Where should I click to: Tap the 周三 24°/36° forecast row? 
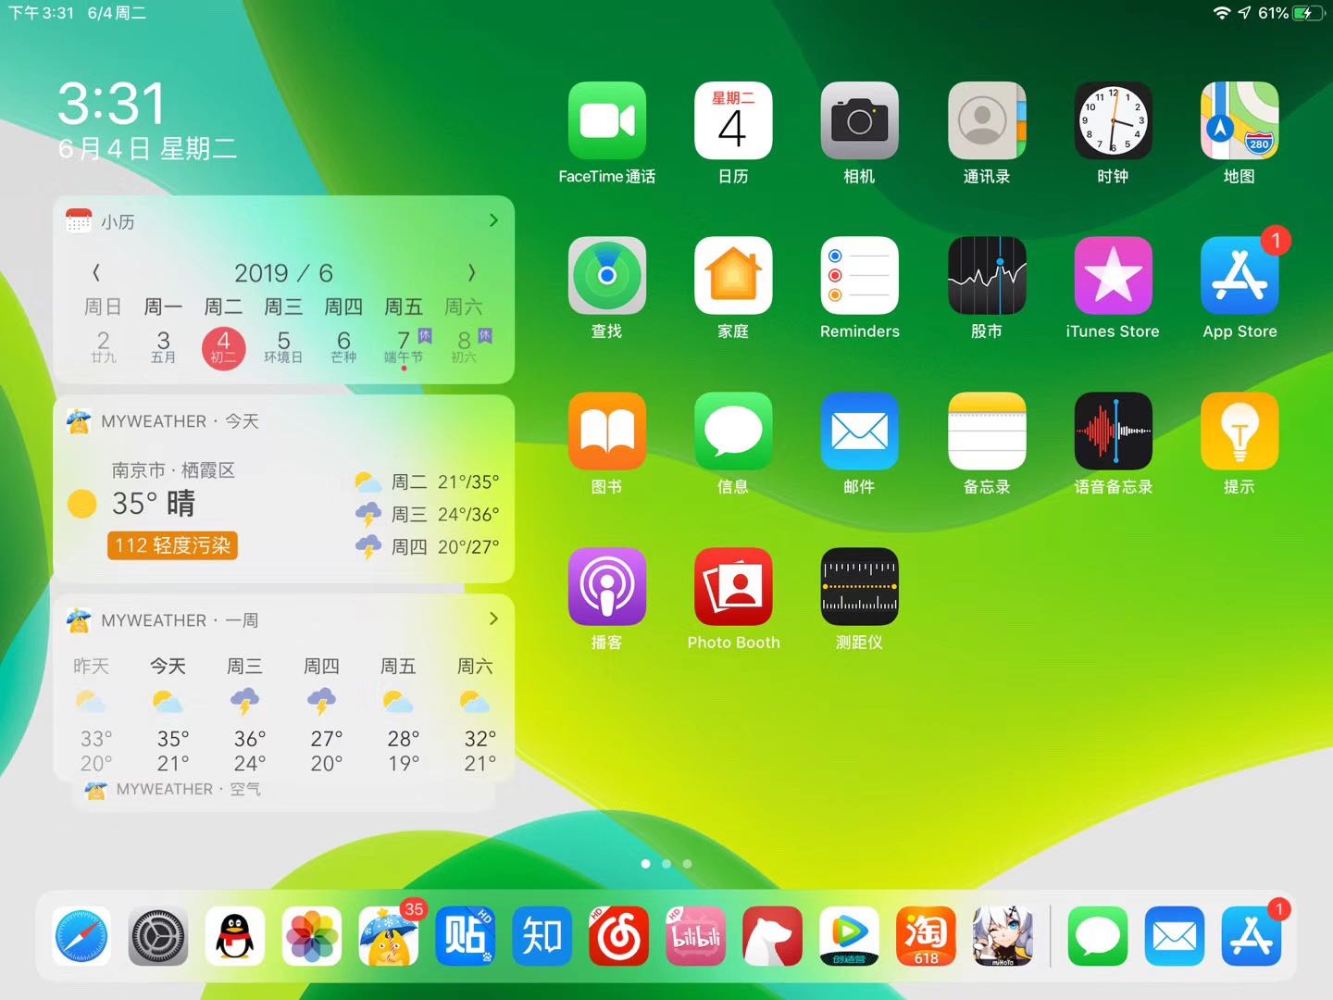point(428,514)
